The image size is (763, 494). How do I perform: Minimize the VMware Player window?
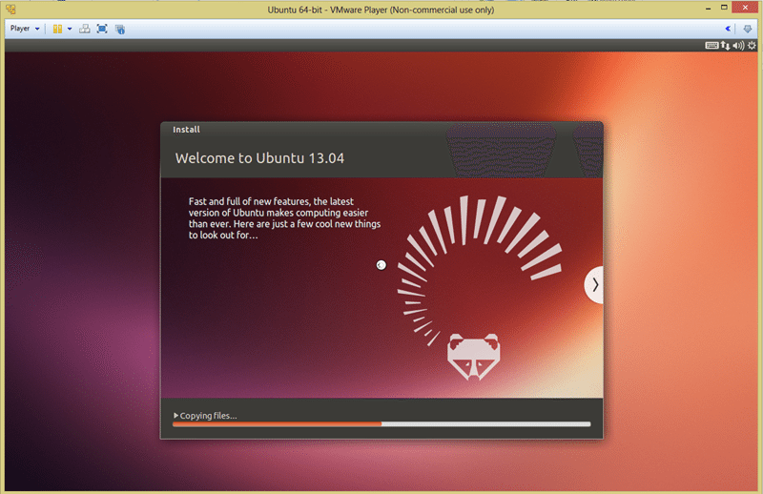pyautogui.click(x=708, y=9)
